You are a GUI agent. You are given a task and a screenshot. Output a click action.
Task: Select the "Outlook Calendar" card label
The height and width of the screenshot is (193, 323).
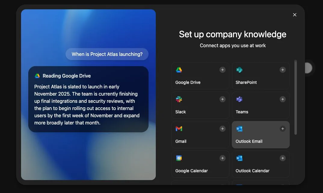(252, 171)
